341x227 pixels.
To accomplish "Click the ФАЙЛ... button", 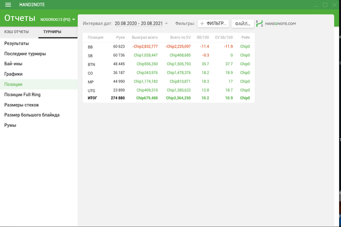I will pyautogui.click(x=243, y=23).
